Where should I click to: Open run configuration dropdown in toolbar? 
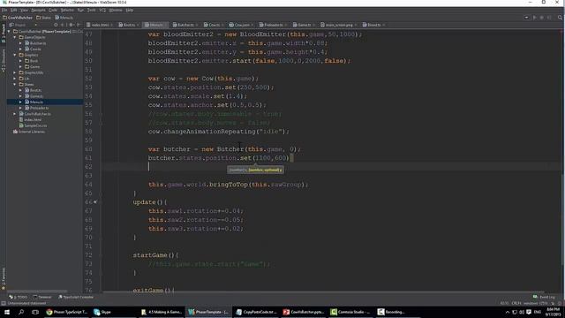click(526, 18)
